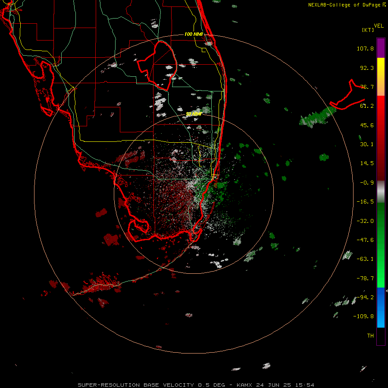Click the 92.3 legend value
The image size is (388, 388).
tap(367, 68)
